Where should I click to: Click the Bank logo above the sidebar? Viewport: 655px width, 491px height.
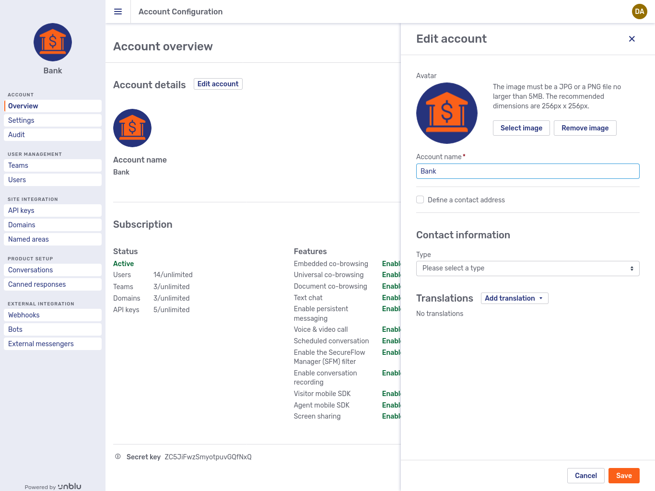[53, 42]
